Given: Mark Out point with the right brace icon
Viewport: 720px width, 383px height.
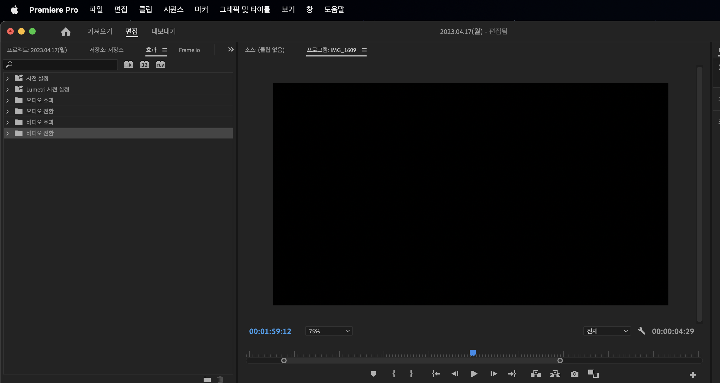Looking at the screenshot, I should point(411,374).
